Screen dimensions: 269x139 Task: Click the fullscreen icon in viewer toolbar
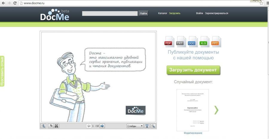(56, 126)
